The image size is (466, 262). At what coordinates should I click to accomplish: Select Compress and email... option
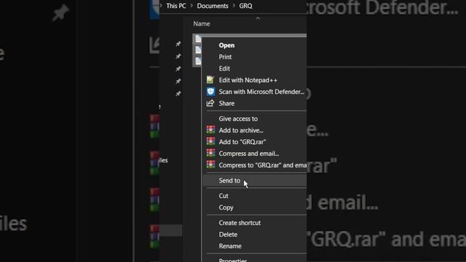pos(249,154)
